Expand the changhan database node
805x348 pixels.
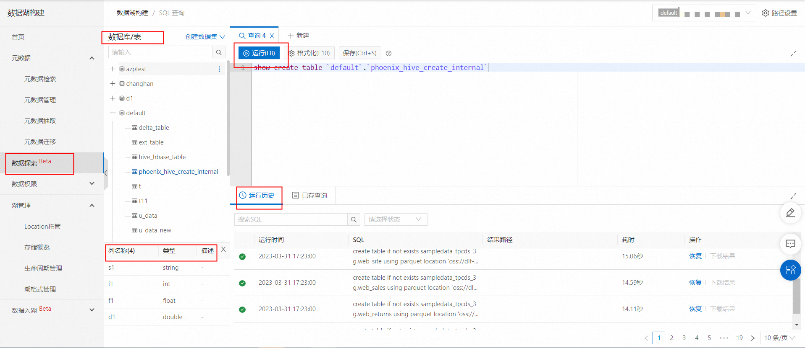coord(113,84)
